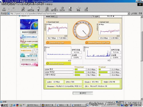Click the Clock 651 MHz info field
Image resolution: width=143 pixels, height=107 pixels.
click(x=92, y=82)
